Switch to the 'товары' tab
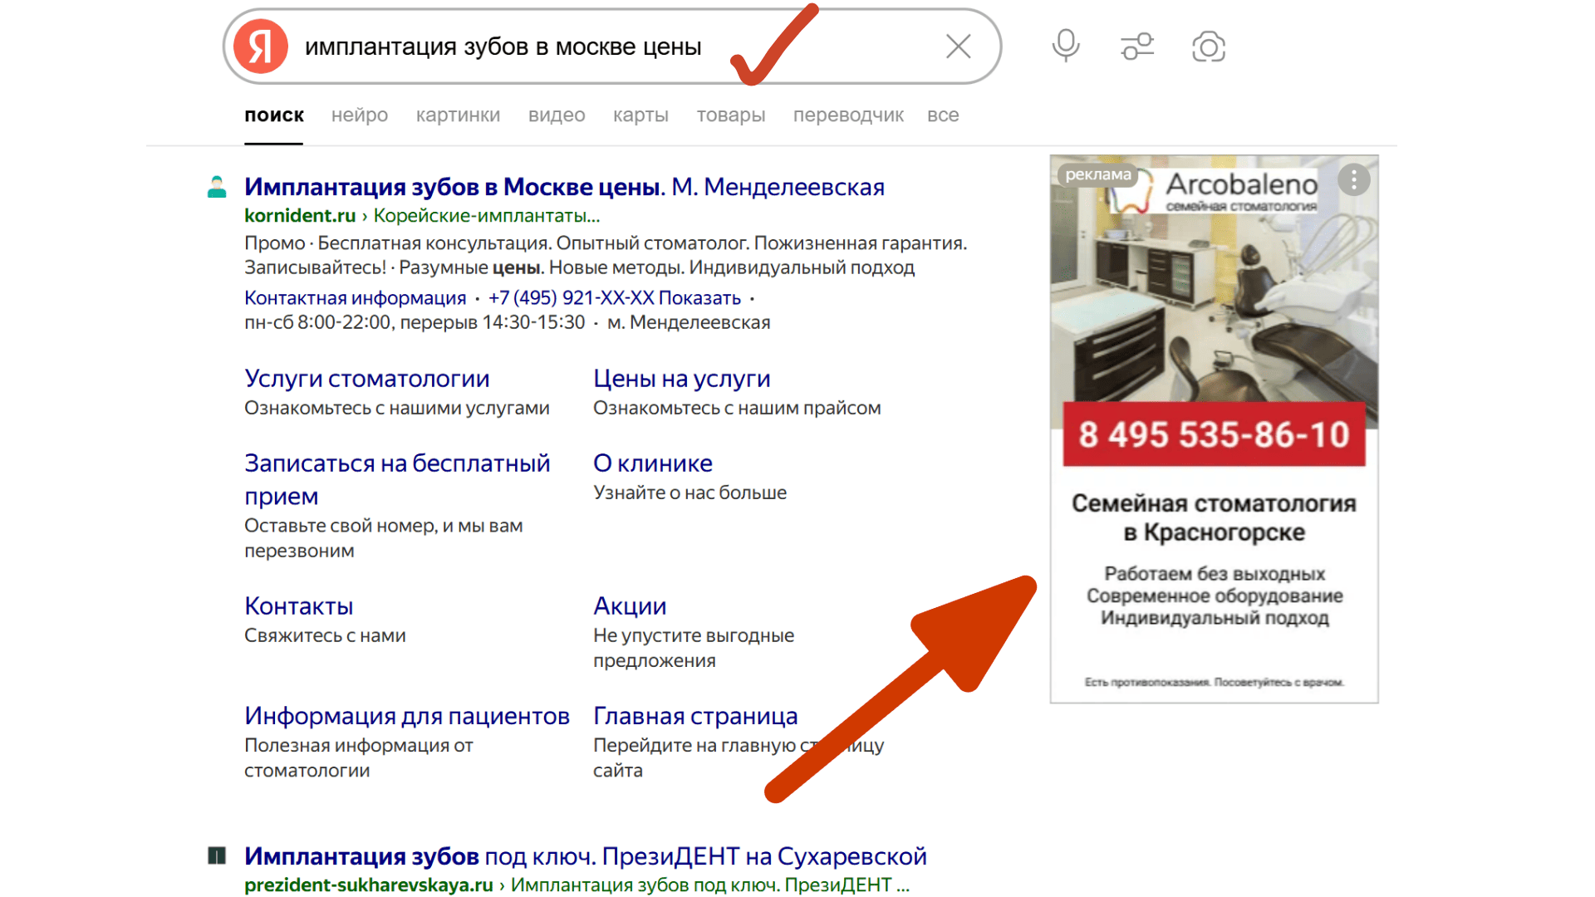 pos(731,115)
